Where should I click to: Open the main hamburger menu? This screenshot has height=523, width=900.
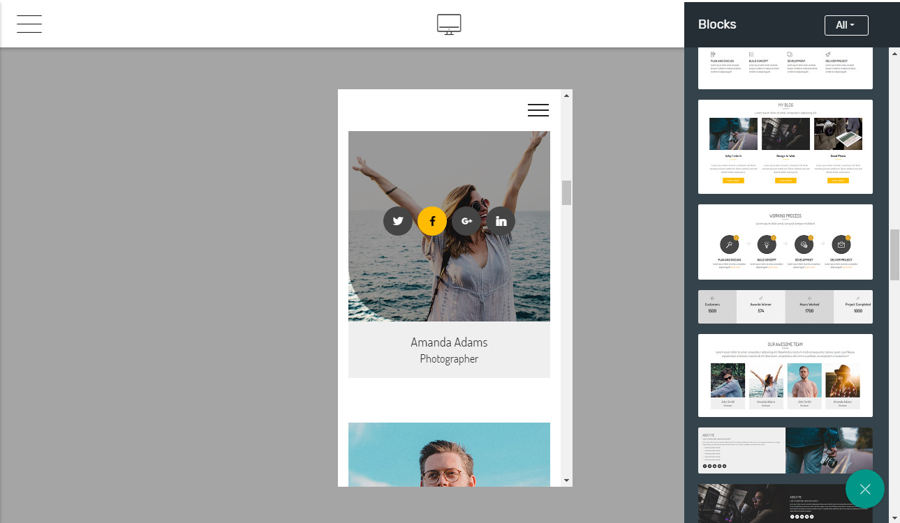(29, 24)
